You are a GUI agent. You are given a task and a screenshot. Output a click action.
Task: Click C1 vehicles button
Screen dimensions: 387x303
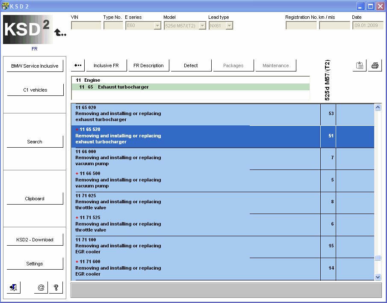(x=35, y=90)
